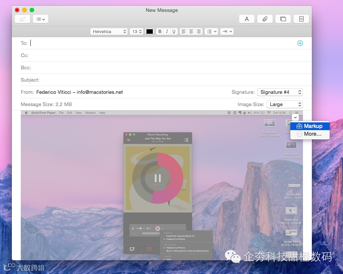Open the header fields list dropdown
Screen dimensions: 343x274
40,19
